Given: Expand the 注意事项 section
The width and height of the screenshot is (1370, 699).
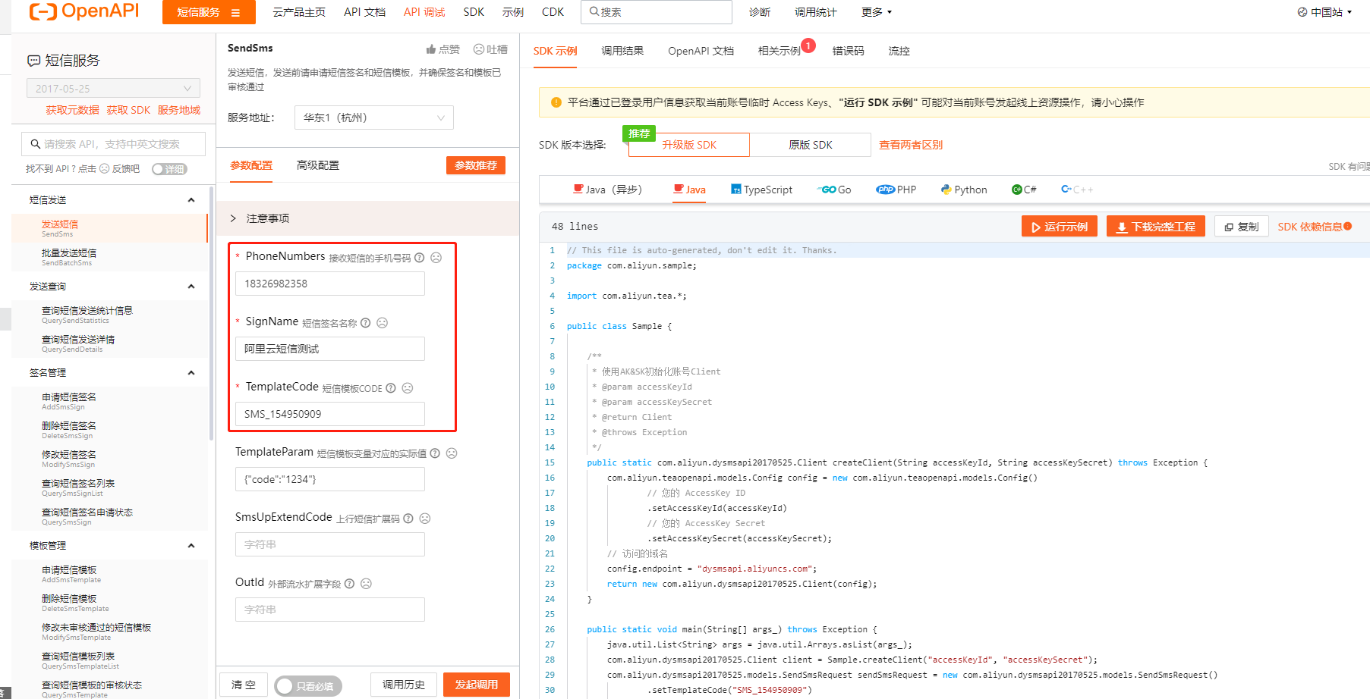Looking at the screenshot, I should click(367, 218).
